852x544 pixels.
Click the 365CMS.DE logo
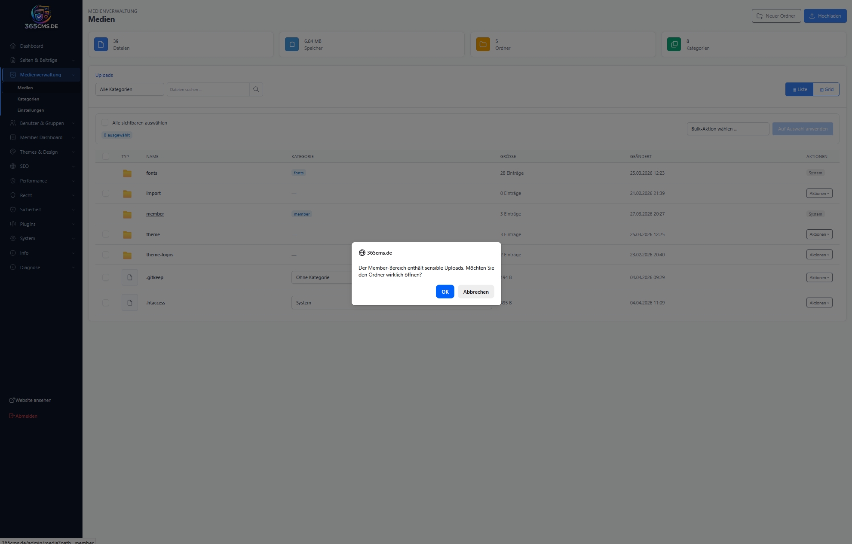pos(41,17)
